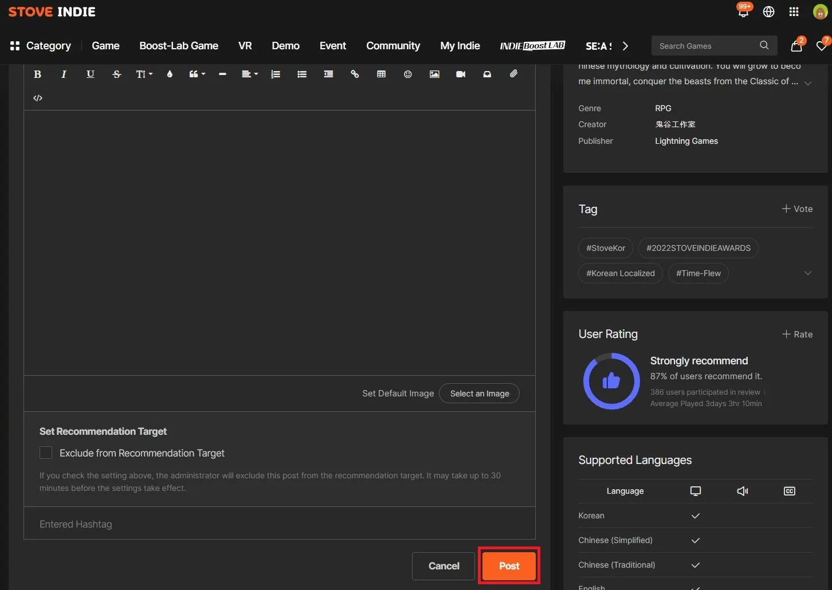Image resolution: width=832 pixels, height=590 pixels.
Task: Go to the My Indie tab
Action: 460,46
